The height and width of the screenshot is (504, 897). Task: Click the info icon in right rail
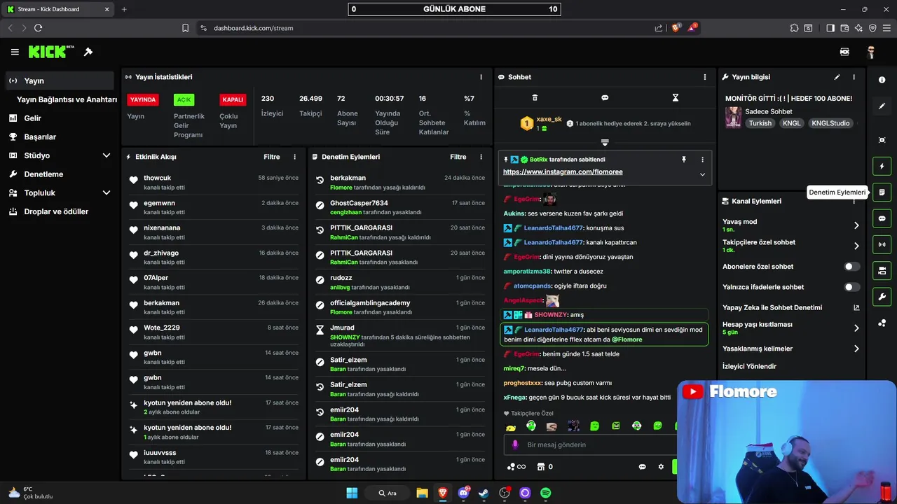[882, 80]
